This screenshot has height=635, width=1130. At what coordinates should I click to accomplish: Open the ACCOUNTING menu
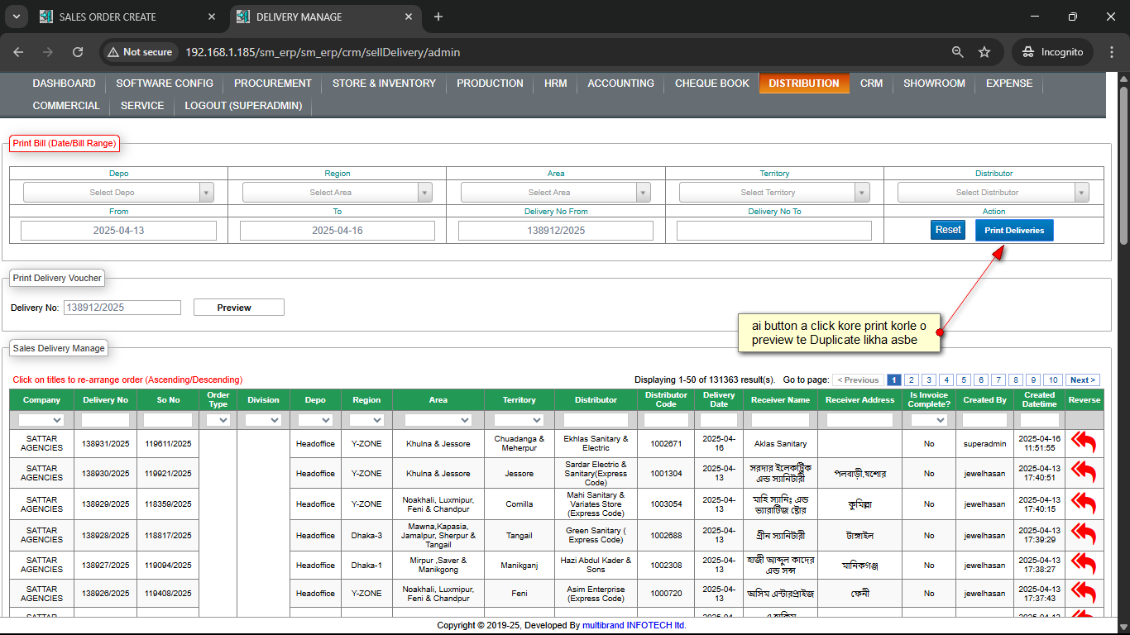coord(620,84)
